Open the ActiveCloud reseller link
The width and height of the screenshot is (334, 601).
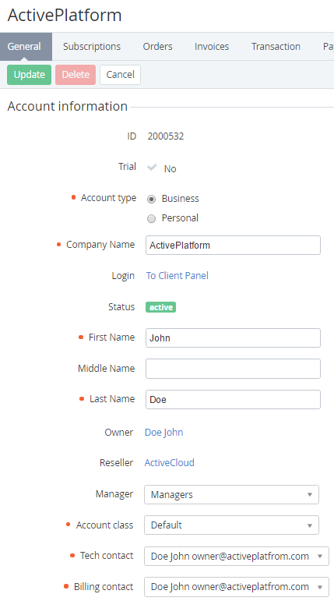click(x=169, y=462)
